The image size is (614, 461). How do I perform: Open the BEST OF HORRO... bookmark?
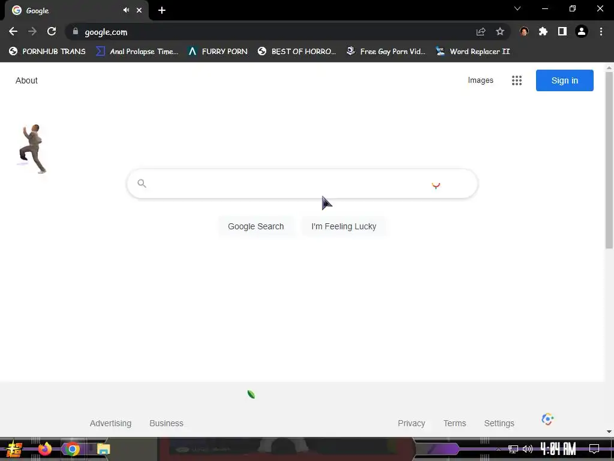297,52
